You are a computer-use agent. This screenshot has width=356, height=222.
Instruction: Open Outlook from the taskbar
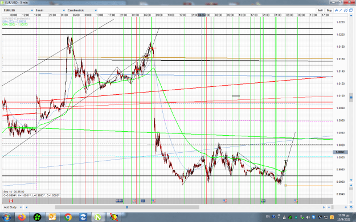52,217
